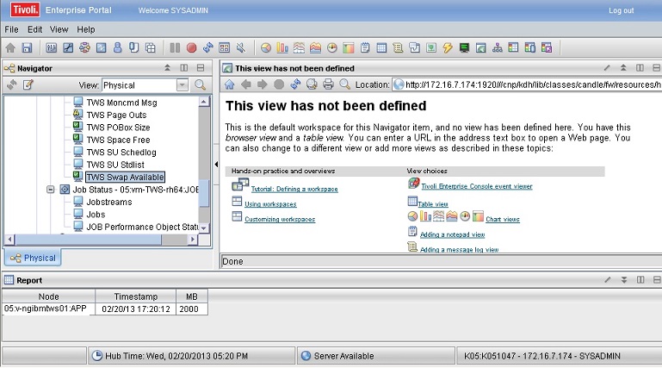This screenshot has width=662, height=368.
Task: Select the Bar chart view icon in the main toolbar
Action: 282,47
